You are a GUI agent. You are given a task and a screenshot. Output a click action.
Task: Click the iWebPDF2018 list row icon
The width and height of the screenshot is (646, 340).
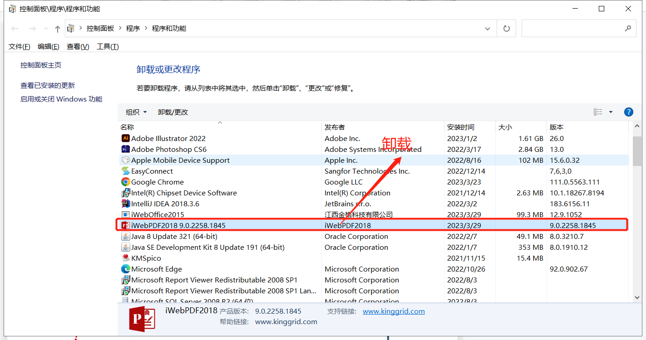point(126,225)
